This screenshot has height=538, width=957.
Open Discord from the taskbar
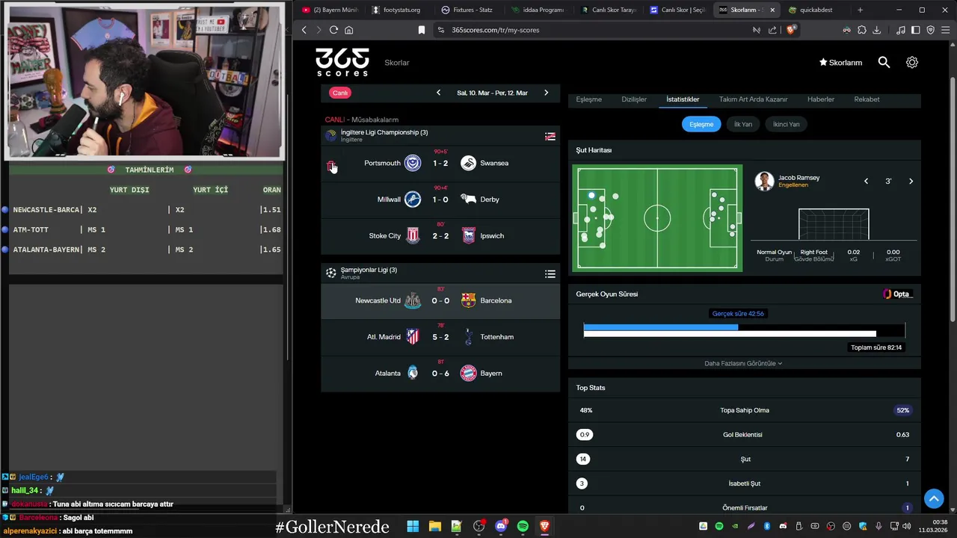(x=501, y=526)
